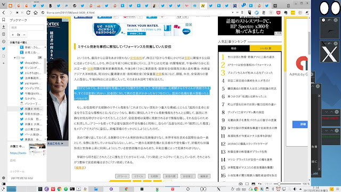The image size is (341, 192).
Task: Open the closed tabs trash can
Action: [288, 6]
